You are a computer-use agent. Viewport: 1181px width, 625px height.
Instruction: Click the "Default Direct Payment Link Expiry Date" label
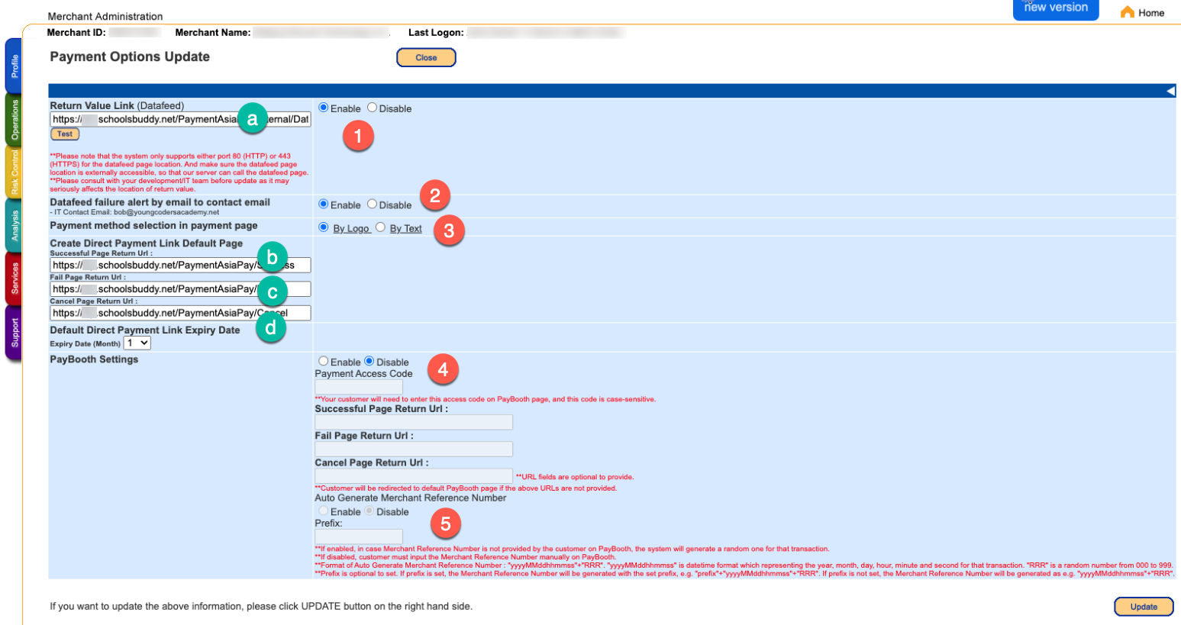pos(145,330)
